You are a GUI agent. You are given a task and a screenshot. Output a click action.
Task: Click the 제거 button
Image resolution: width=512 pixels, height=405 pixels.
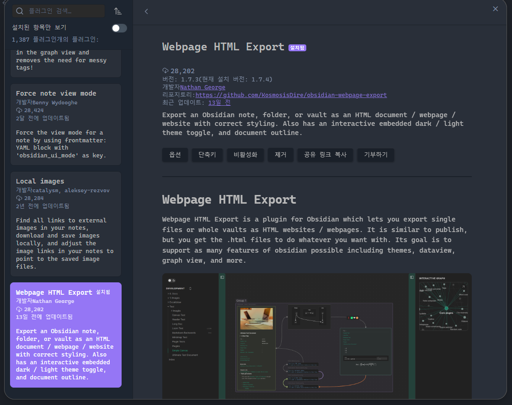pos(281,155)
